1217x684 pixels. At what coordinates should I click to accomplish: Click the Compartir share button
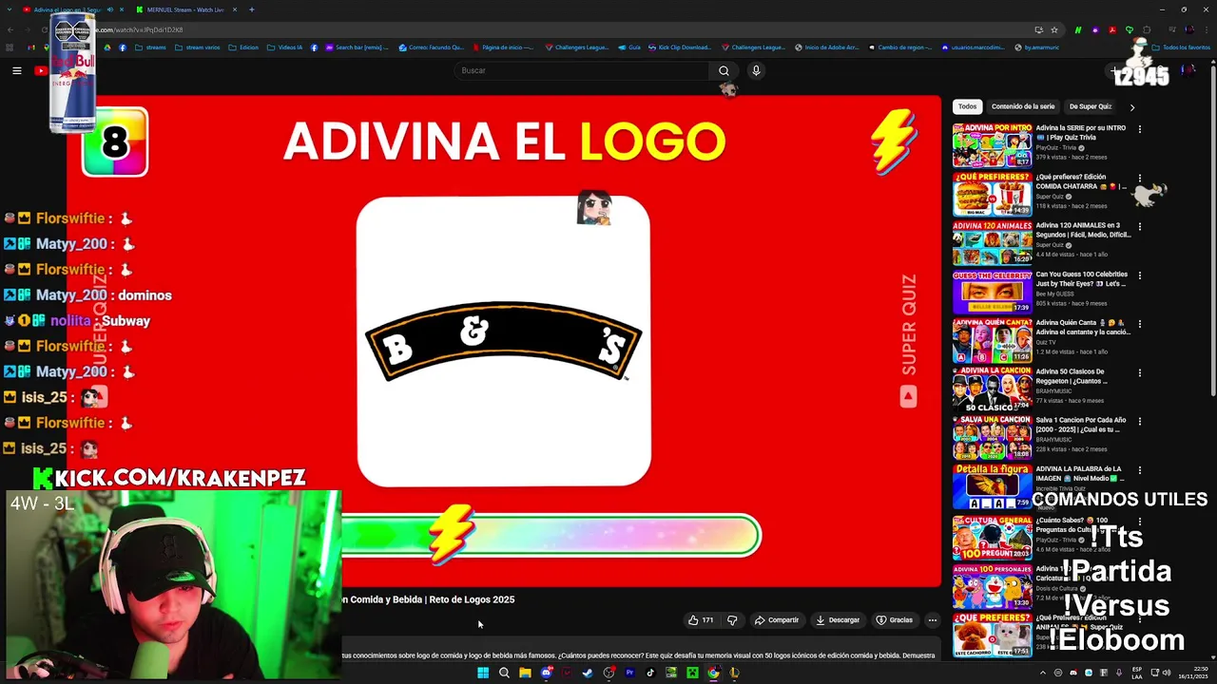point(777,620)
